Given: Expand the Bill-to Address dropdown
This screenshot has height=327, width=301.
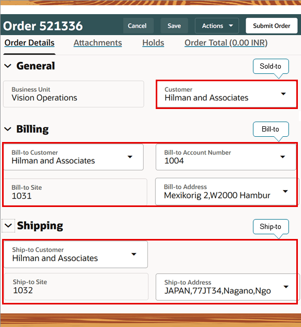Looking at the screenshot, I should point(285,191).
